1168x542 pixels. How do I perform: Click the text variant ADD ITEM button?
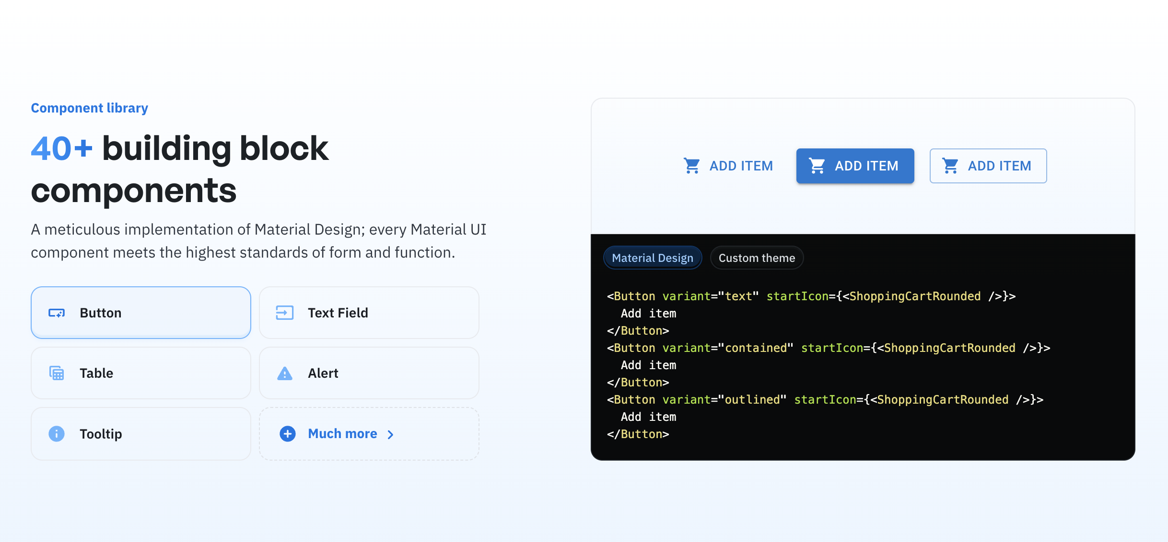(725, 165)
